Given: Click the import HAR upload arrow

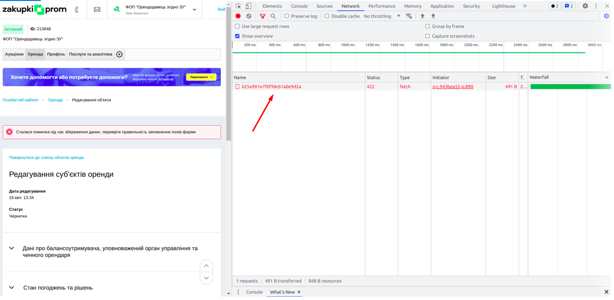Looking at the screenshot, I should click(422, 16).
